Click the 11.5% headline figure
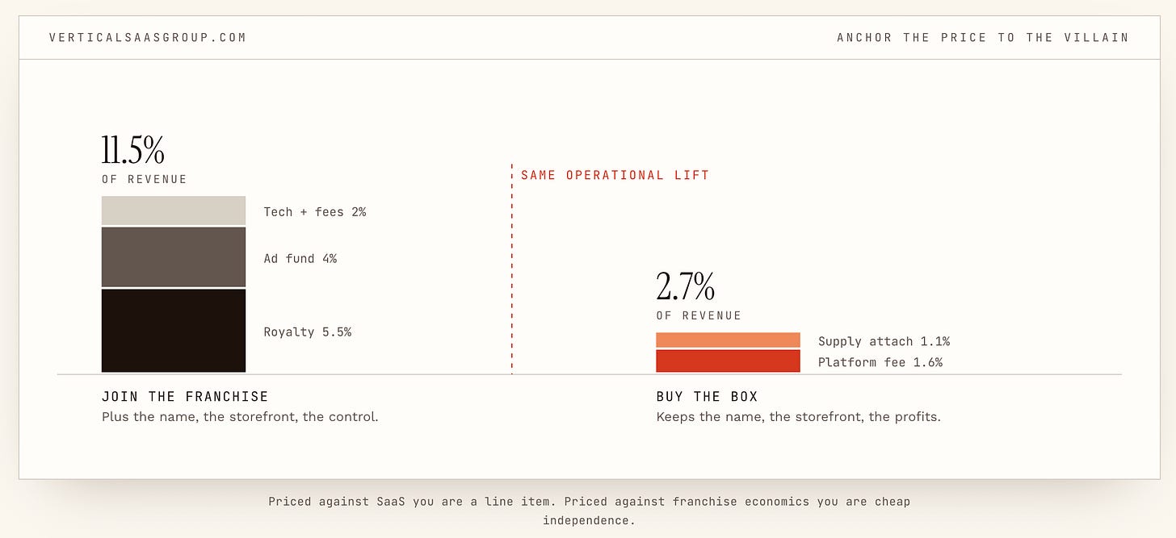Viewport: 1176px width, 538px height. (133, 151)
